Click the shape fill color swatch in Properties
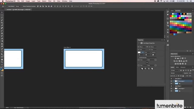This screenshot has width=194, height=109. [x=139, y=52]
